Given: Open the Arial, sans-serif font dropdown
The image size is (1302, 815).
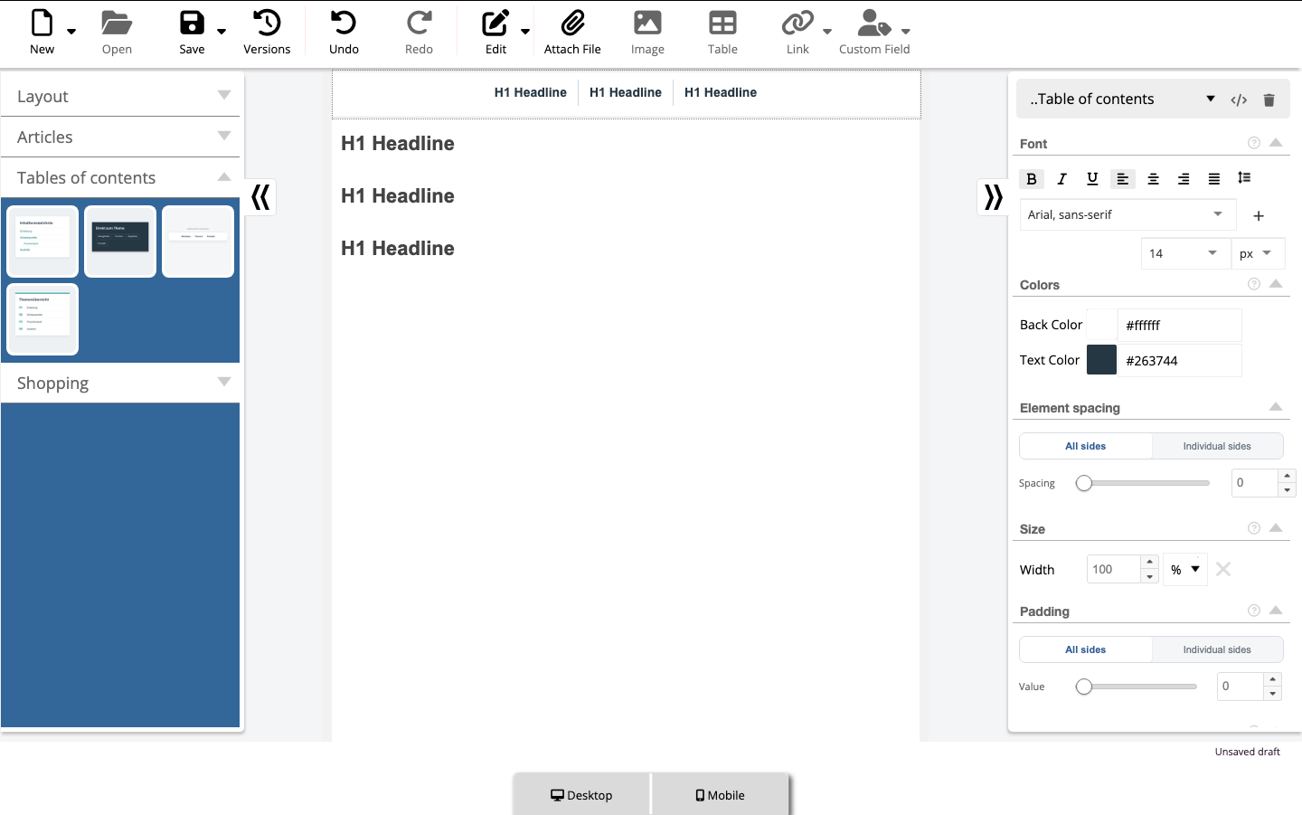Looking at the screenshot, I should click(x=1126, y=214).
